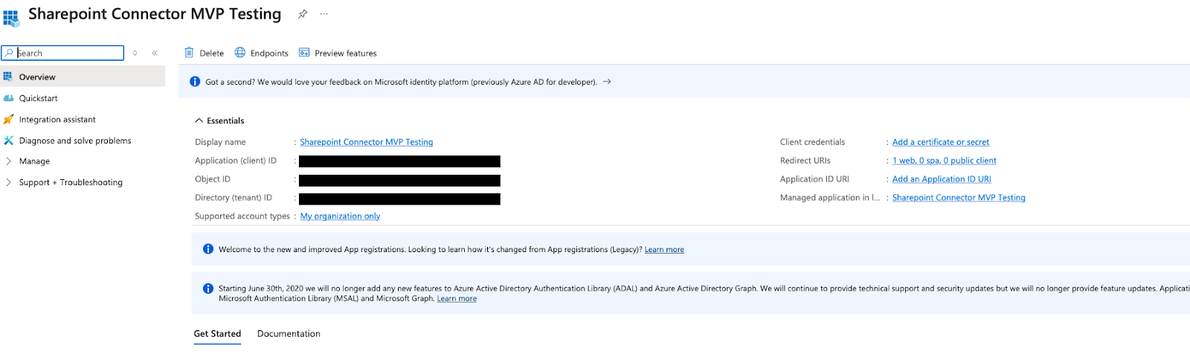Open the Redirect URIs link

pyautogui.click(x=944, y=161)
